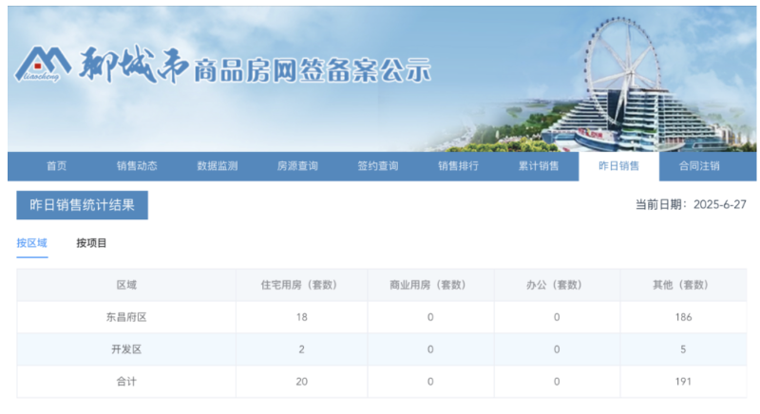Open the 合同注销 navigation item

699,166
